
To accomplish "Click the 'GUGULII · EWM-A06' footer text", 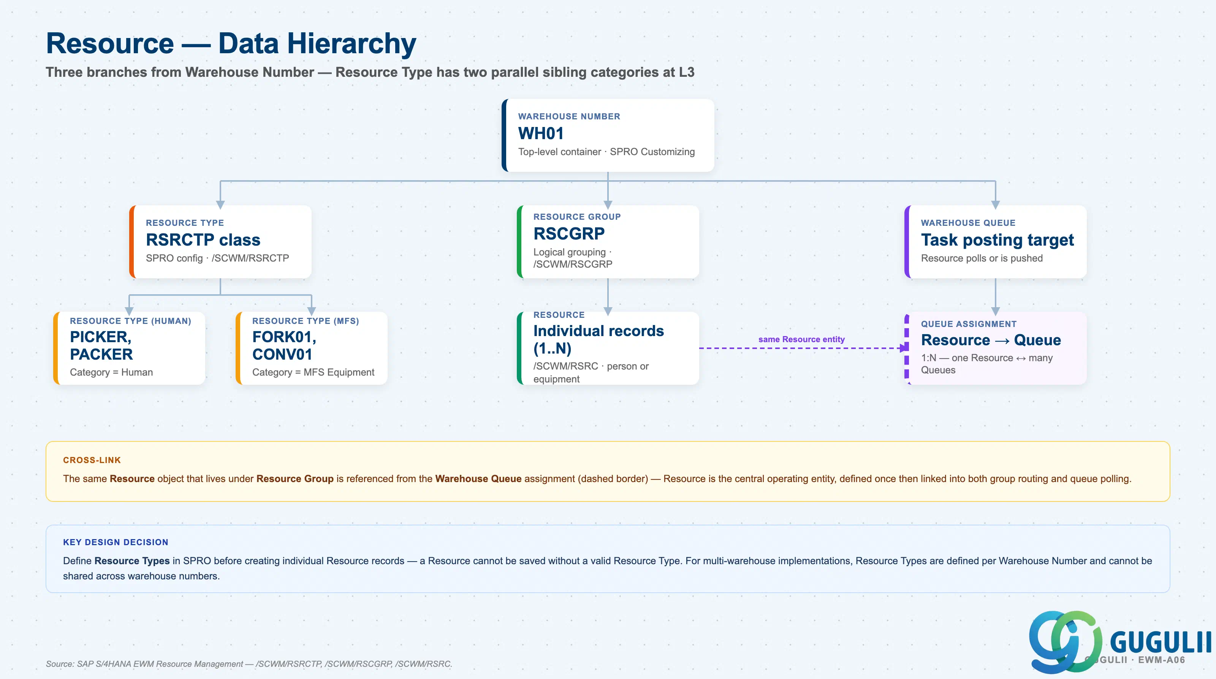I will coord(1135,660).
